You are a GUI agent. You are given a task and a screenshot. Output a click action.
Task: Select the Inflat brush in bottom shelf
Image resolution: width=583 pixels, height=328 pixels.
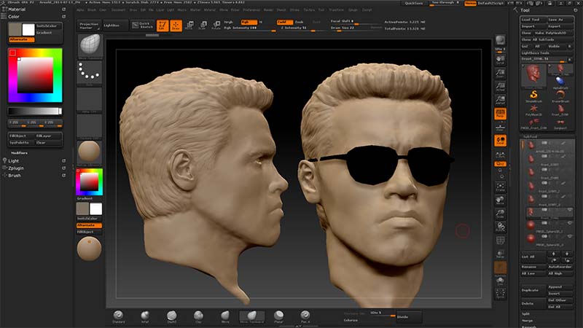coord(145,317)
